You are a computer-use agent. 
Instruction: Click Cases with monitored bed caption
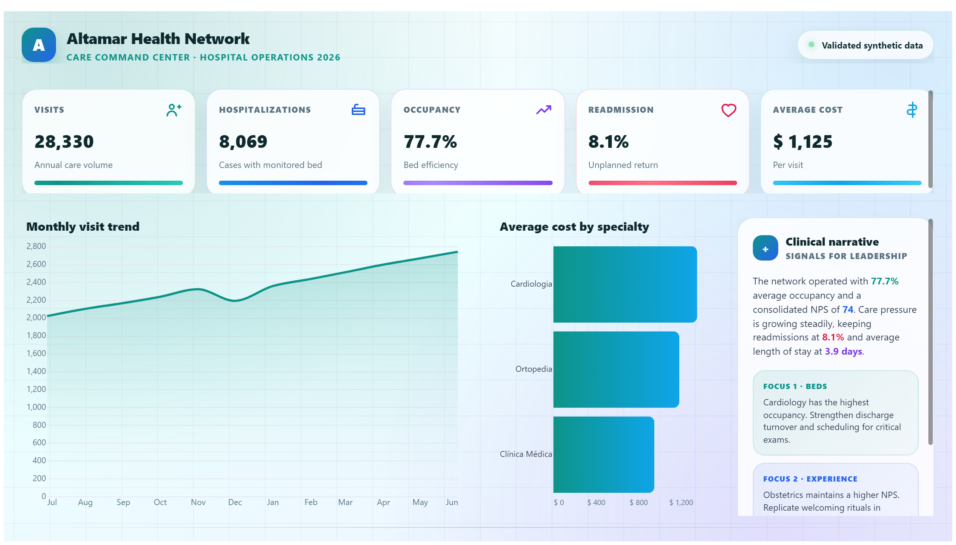click(x=270, y=165)
